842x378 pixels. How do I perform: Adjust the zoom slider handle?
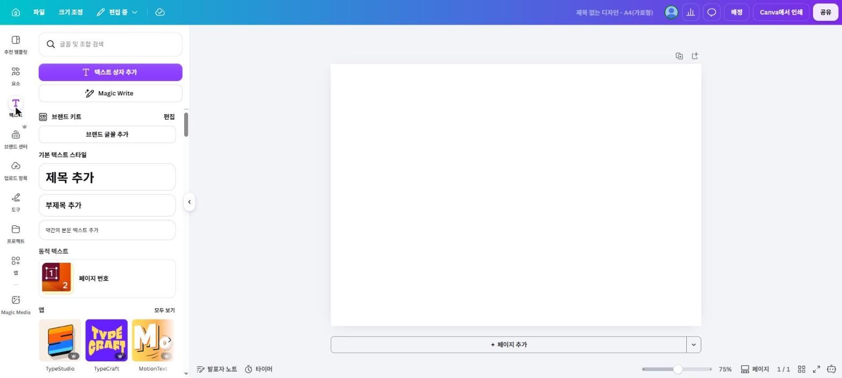[678, 369]
